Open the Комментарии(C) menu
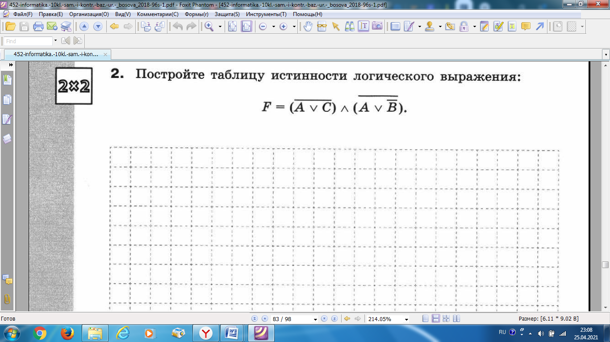Screen dimensions: 610x342 158,14
